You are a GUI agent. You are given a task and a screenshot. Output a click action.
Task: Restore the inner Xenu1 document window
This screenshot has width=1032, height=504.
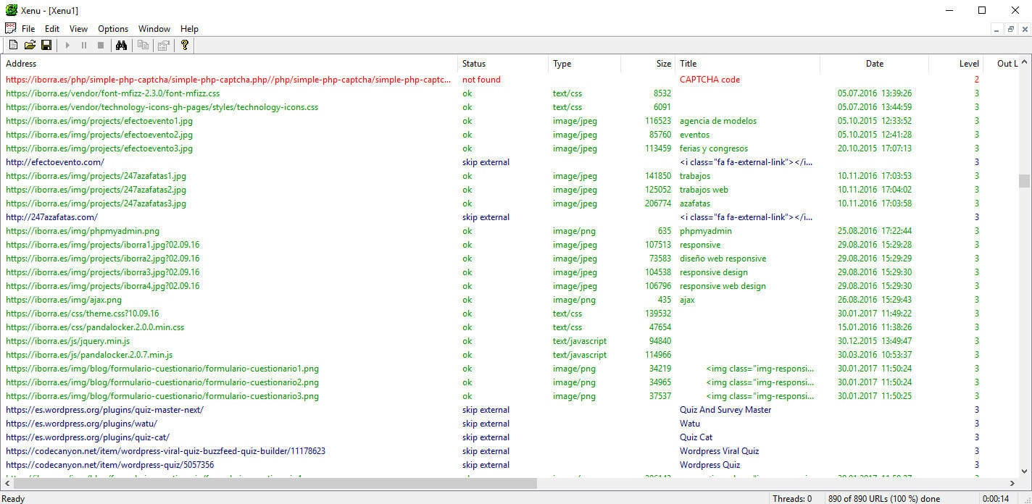pyautogui.click(x=1010, y=29)
